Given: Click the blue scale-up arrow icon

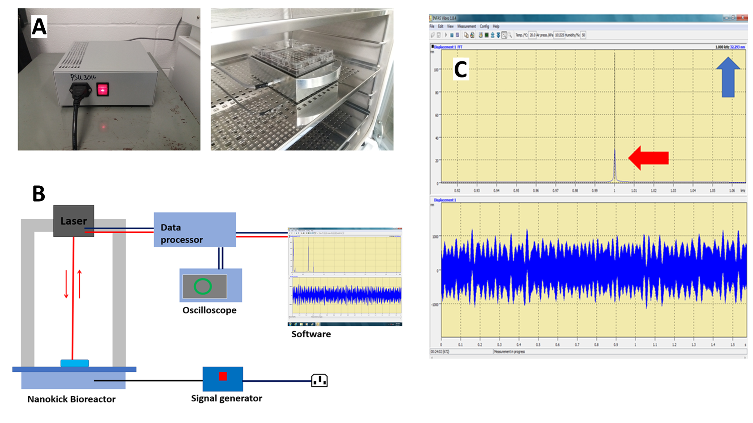Looking at the screenshot, I should (493, 35).
